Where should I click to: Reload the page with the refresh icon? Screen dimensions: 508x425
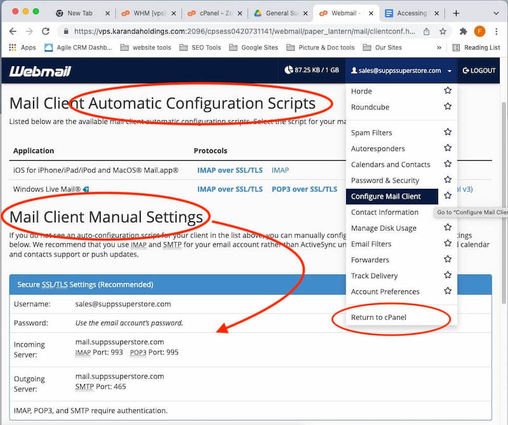coord(44,30)
